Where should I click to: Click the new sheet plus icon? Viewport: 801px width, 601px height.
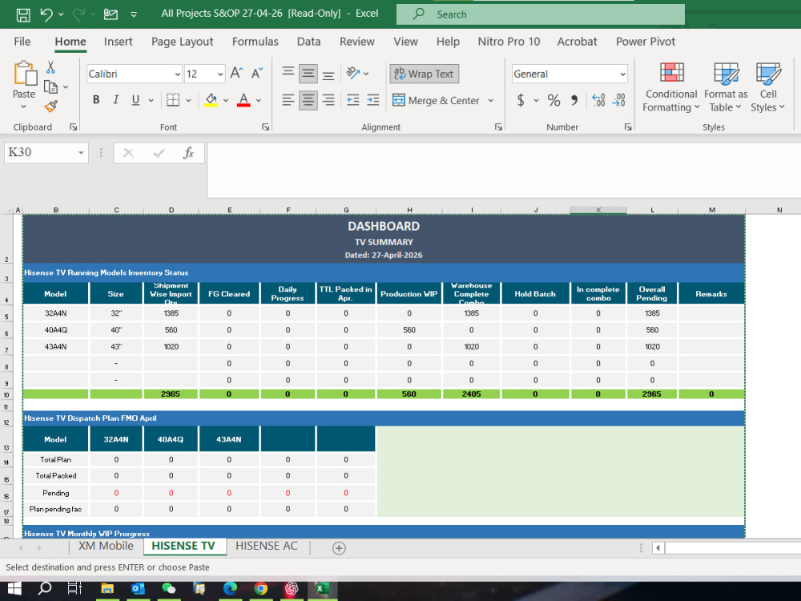[339, 548]
